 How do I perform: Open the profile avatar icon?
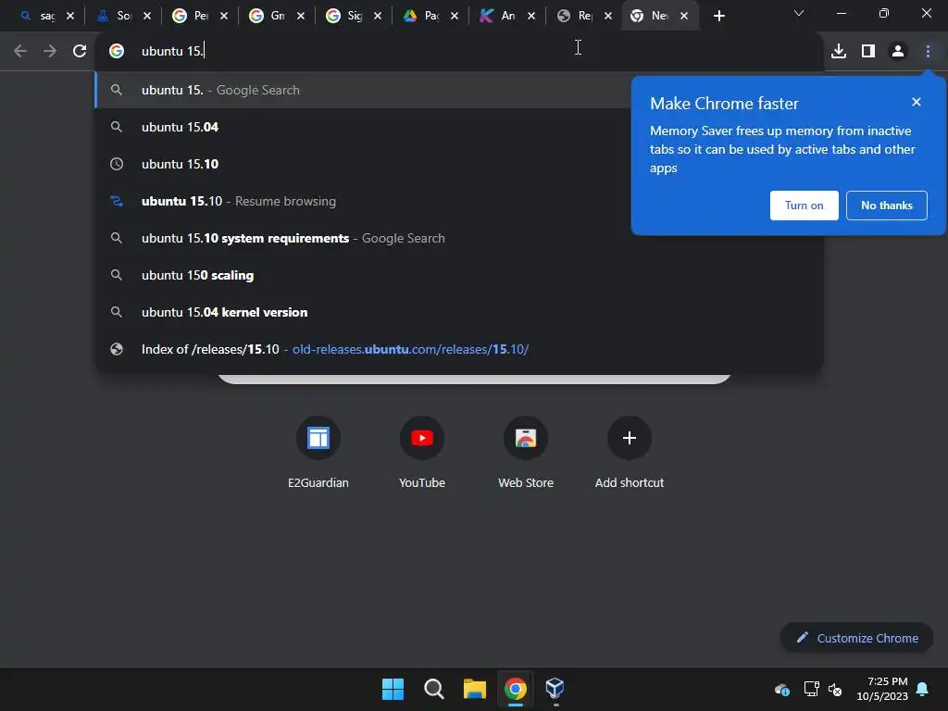click(x=898, y=52)
